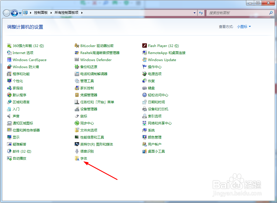277x203 pixels.
Task: Expand arrow after 所有控制面板项 breadcrumb
Action: [x=82, y=13]
